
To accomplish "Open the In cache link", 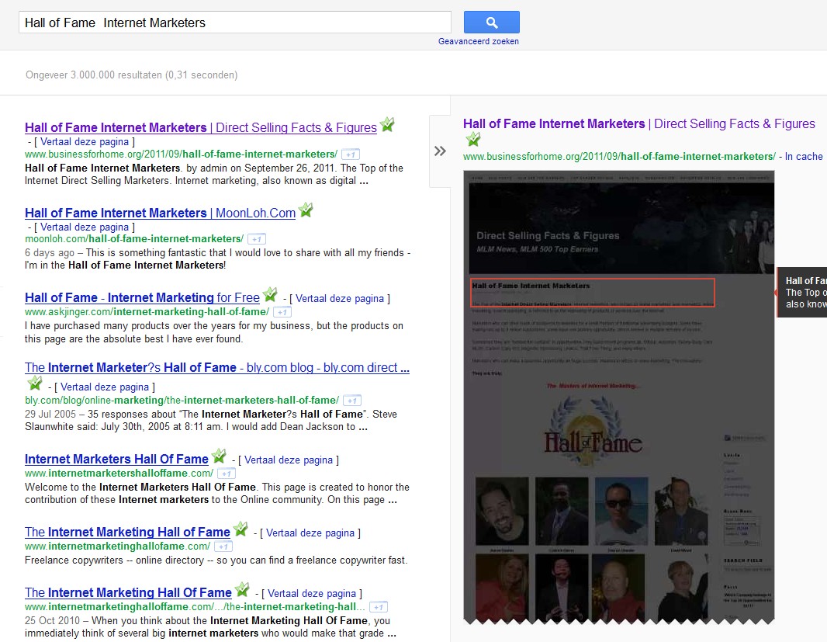I will tap(804, 156).
